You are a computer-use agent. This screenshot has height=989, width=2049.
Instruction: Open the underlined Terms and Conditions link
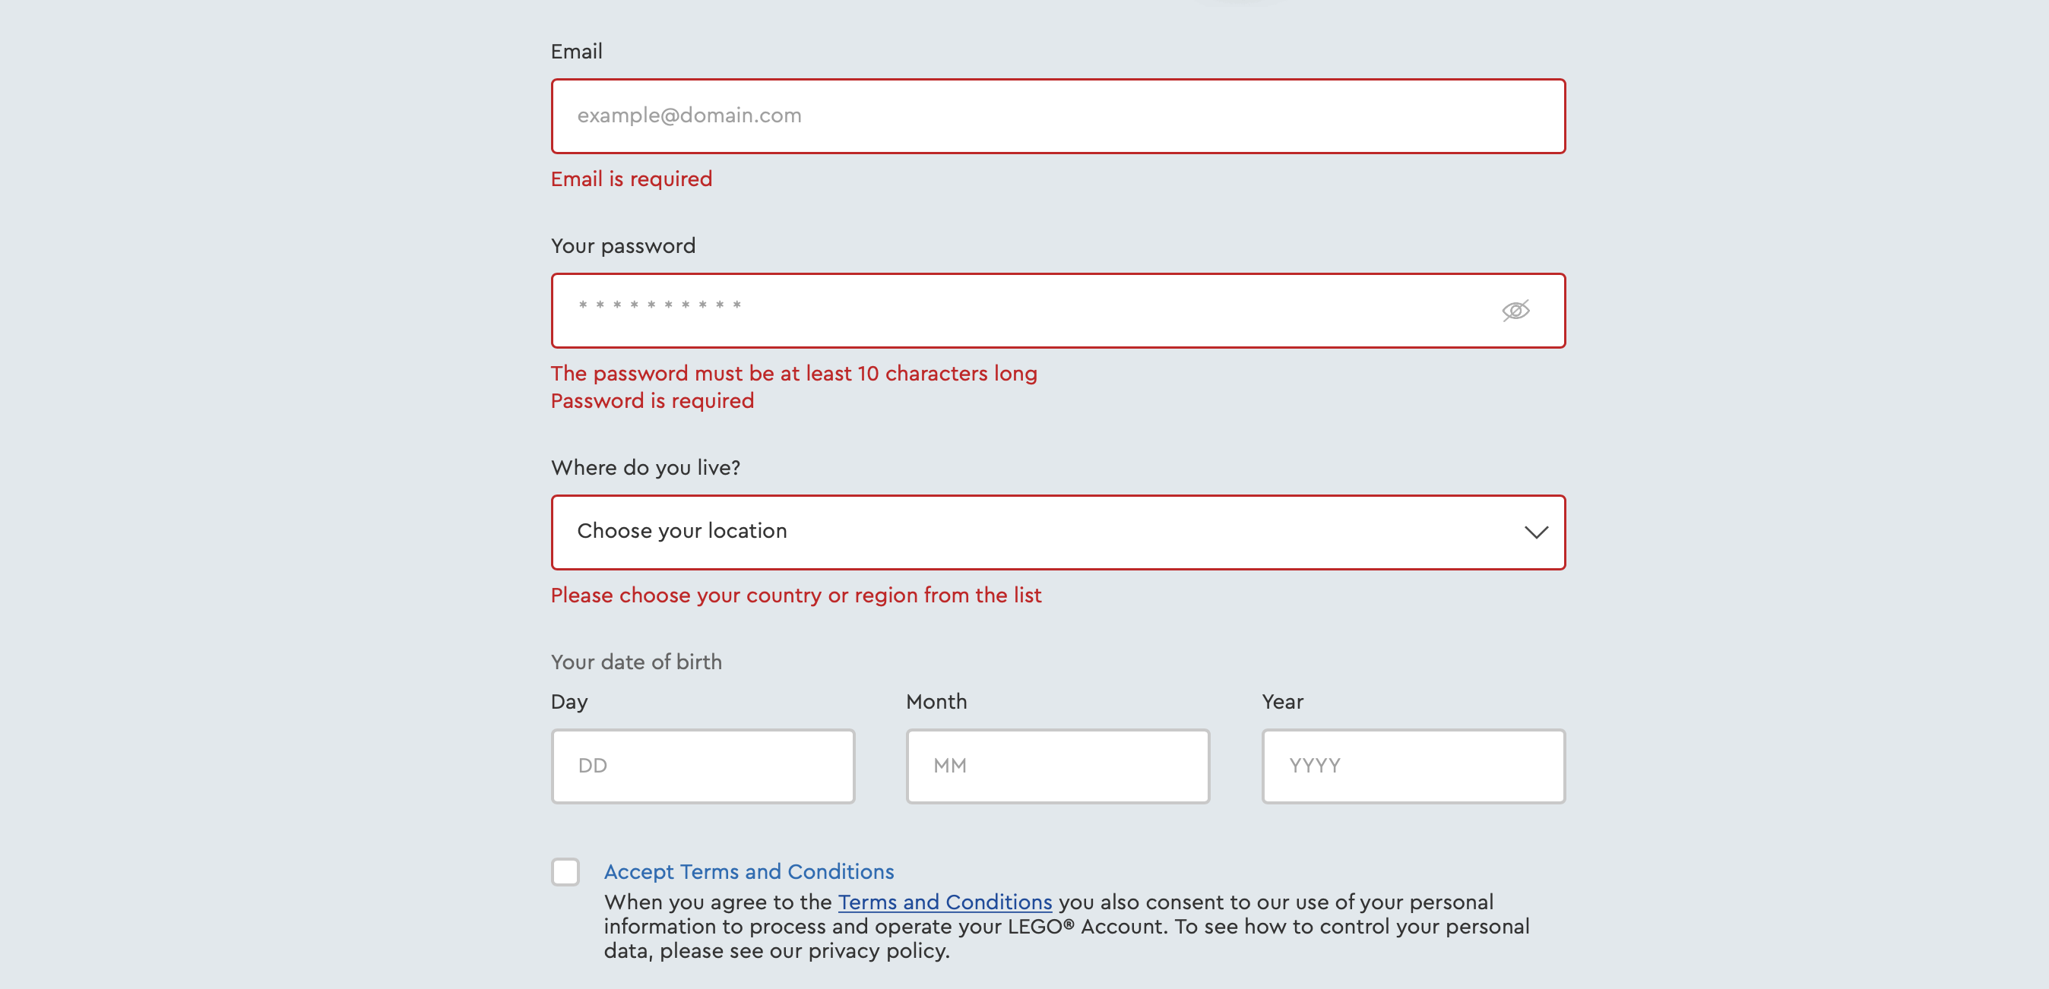point(944,902)
